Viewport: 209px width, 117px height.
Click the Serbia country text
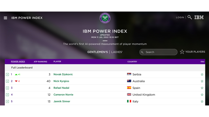tap(137, 74)
